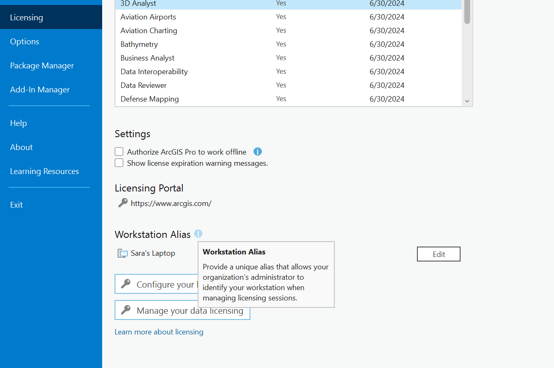The width and height of the screenshot is (554, 368).
Task: Click the extensions list scroll-down arrow
Action: tap(467, 101)
